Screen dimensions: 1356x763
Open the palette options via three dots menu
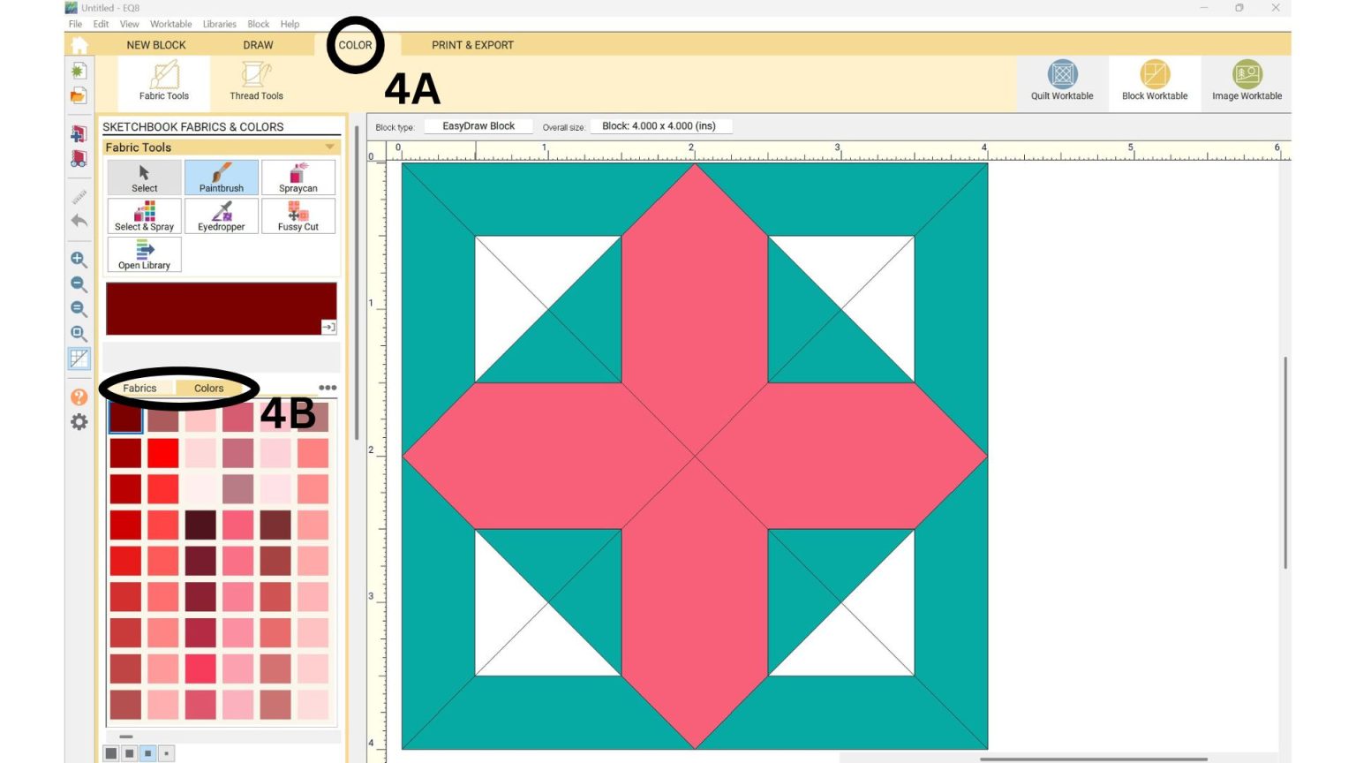pos(328,387)
